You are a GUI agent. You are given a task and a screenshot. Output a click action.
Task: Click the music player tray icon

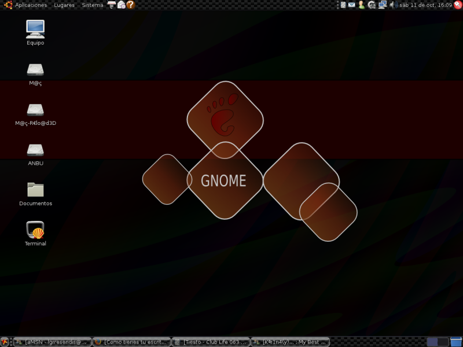pyautogui.click(x=343, y=5)
